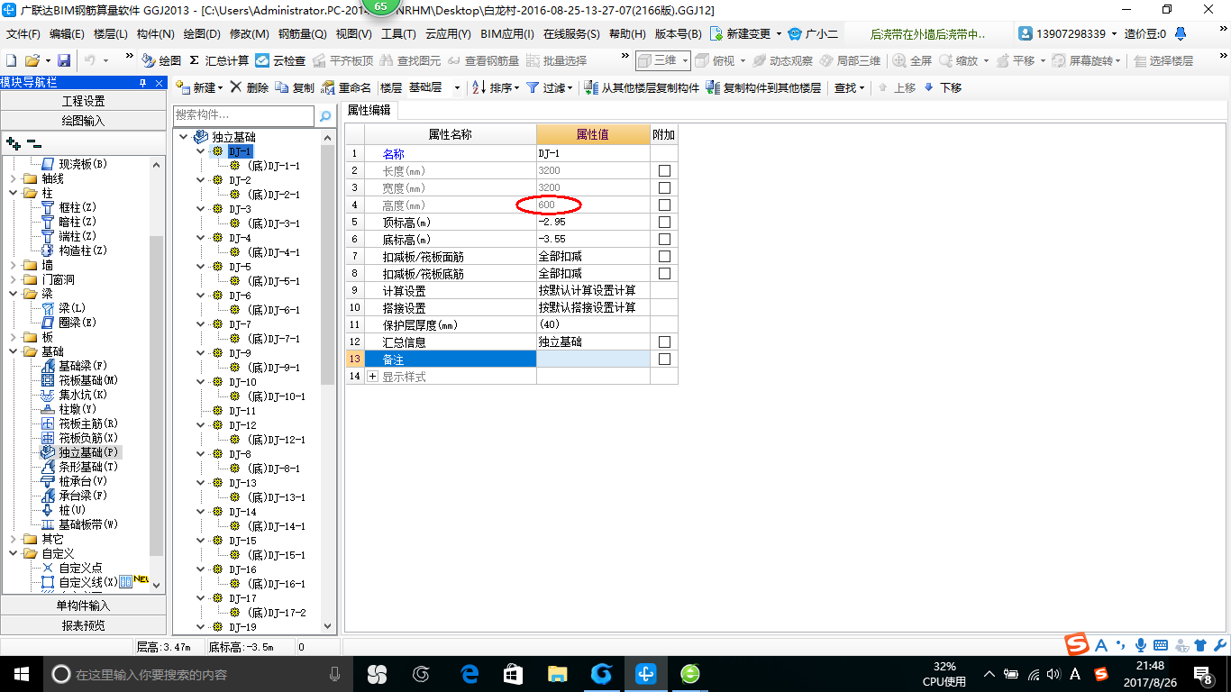This screenshot has height=692, width=1231.
Task: Toggle 附加 checkbox for 底标高(m)
Action: [x=664, y=240]
